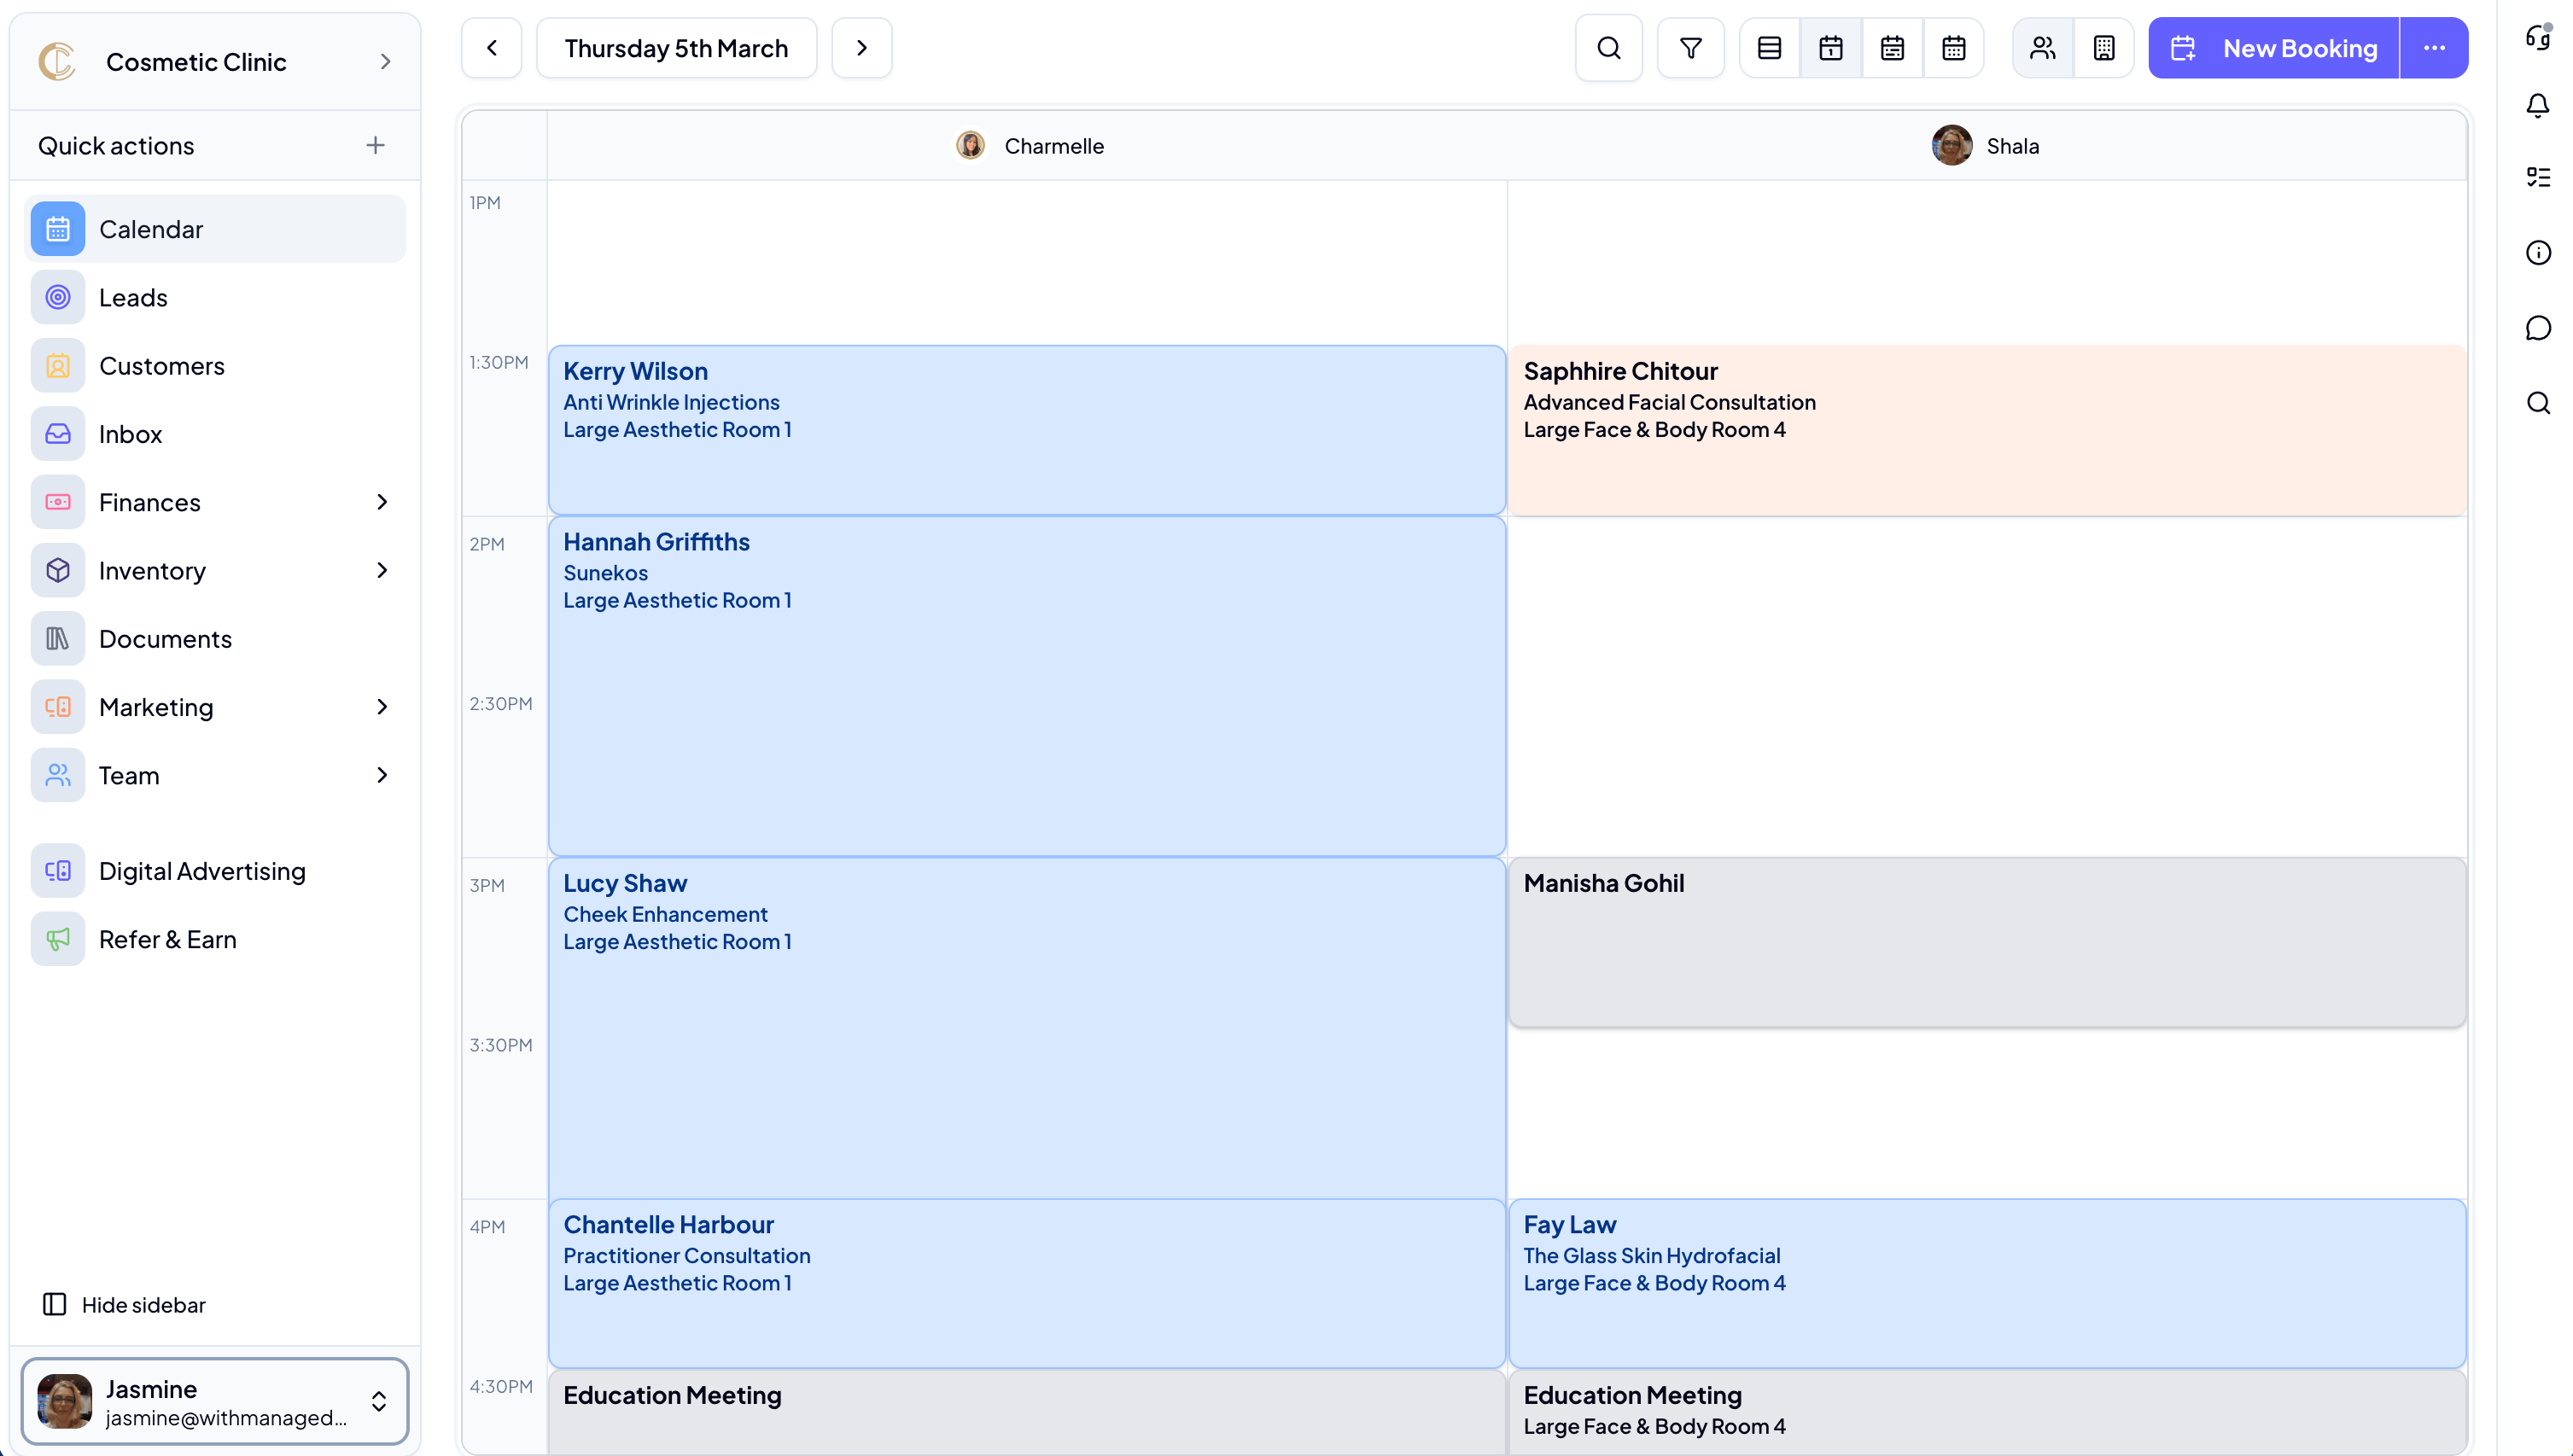Open notifications bell icon
The height and width of the screenshot is (1456, 2573).
tap(2538, 105)
